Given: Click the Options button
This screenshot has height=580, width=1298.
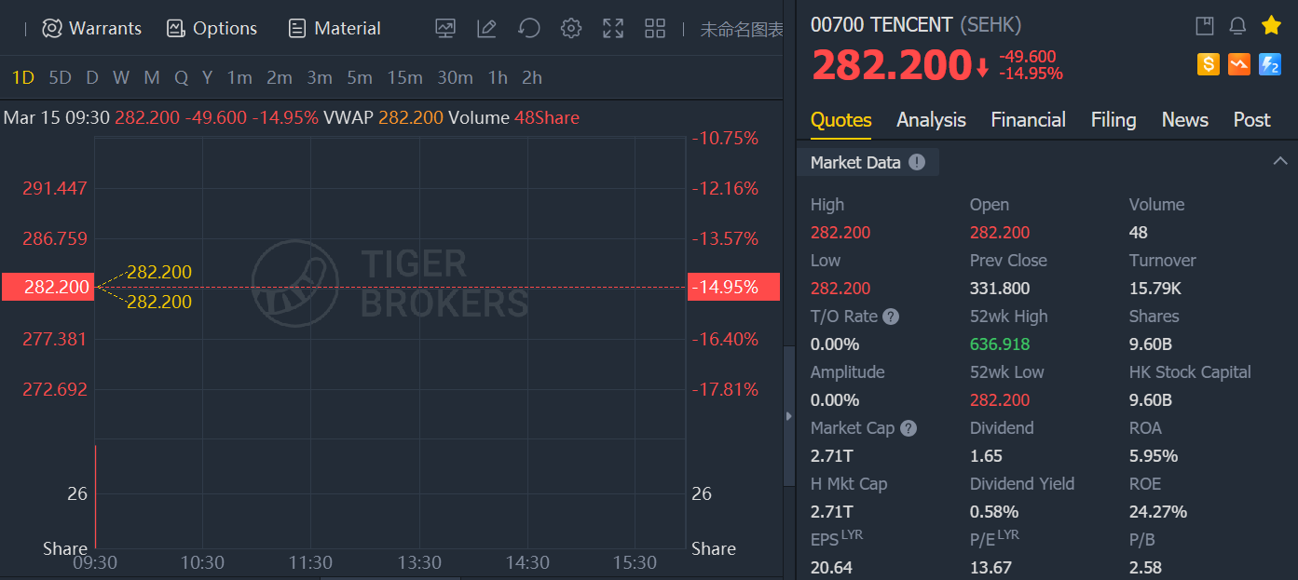Looking at the screenshot, I should [212, 29].
